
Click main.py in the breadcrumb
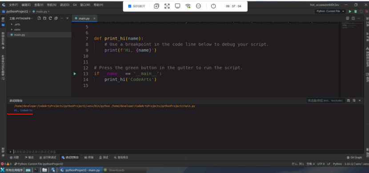[x=41, y=11]
